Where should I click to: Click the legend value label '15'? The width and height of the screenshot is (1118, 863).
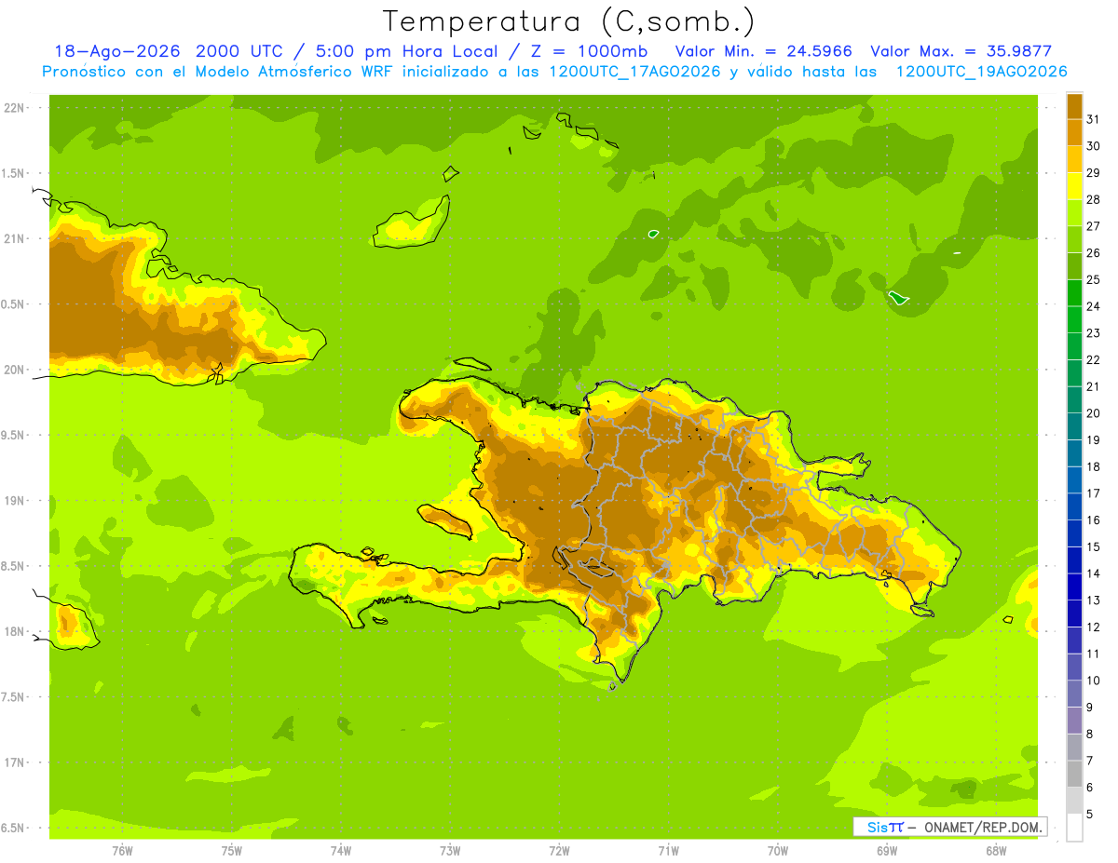click(x=1093, y=546)
